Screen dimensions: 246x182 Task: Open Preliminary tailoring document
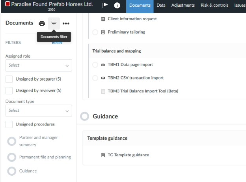pyautogui.click(x=127, y=32)
